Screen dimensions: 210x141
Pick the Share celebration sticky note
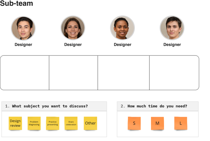pyautogui.click(x=71, y=123)
